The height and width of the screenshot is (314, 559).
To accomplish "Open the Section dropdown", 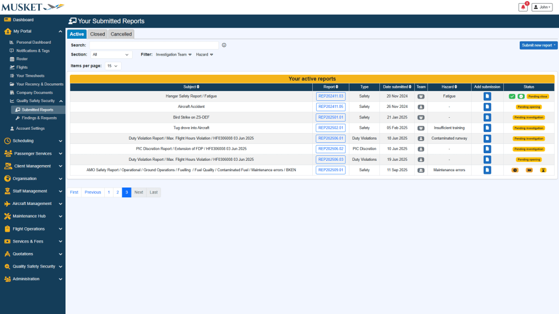I will click(111, 55).
